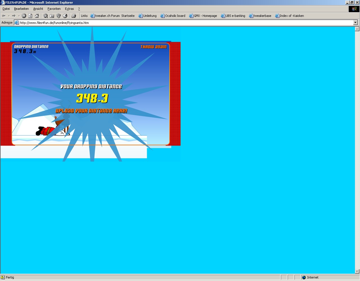Screen dimensions: 360x281
Task: Refresh the page using the toolbar icon
Action: tap(30, 16)
